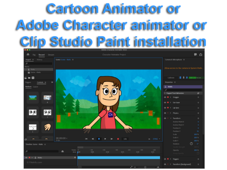Toggle visibility eye for Dragger behavior
The width and height of the screenshot is (227, 170).
pos(165,97)
